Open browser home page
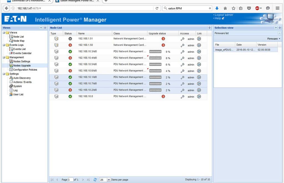Screen dimensions: 284x183 (x=225, y=8)
